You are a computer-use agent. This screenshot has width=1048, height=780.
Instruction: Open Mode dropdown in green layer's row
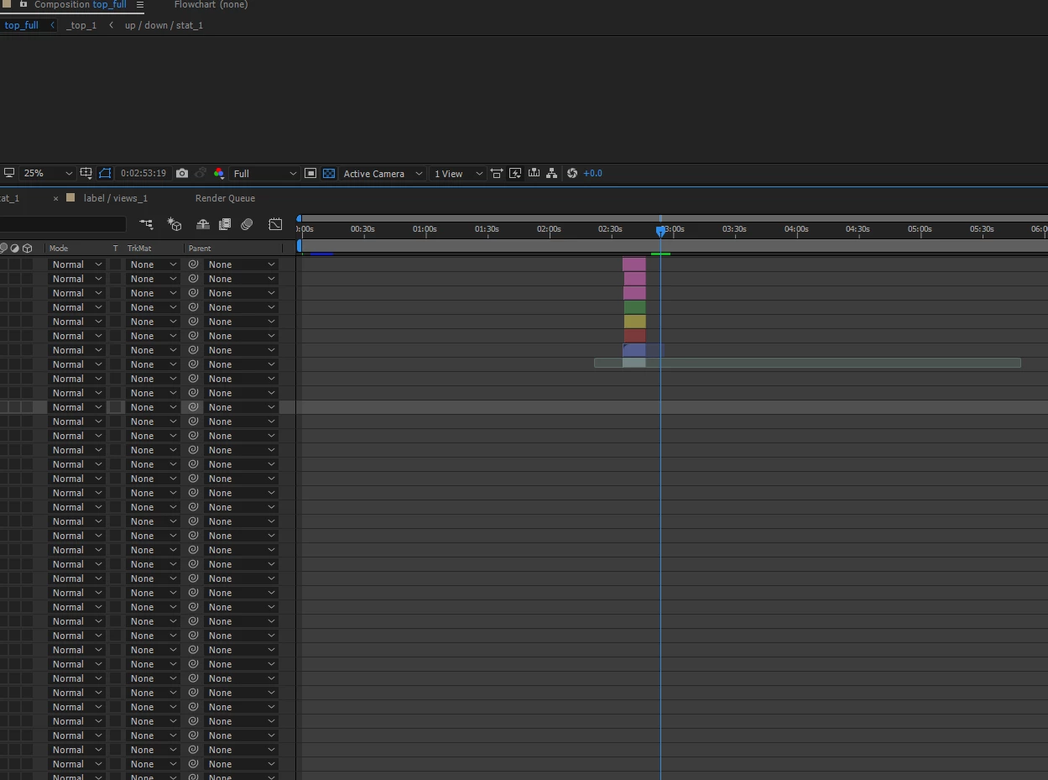click(x=76, y=307)
